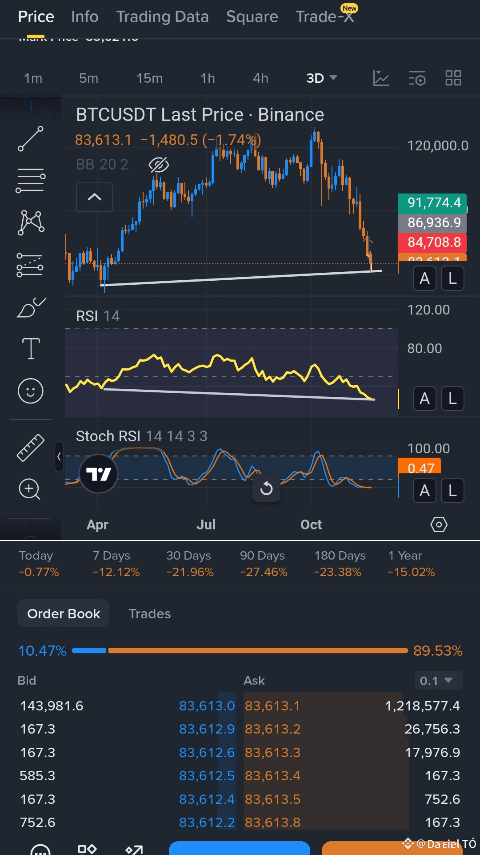Toggle BB 20 2 indicator visibility
The width and height of the screenshot is (480, 855).
pyautogui.click(x=159, y=165)
